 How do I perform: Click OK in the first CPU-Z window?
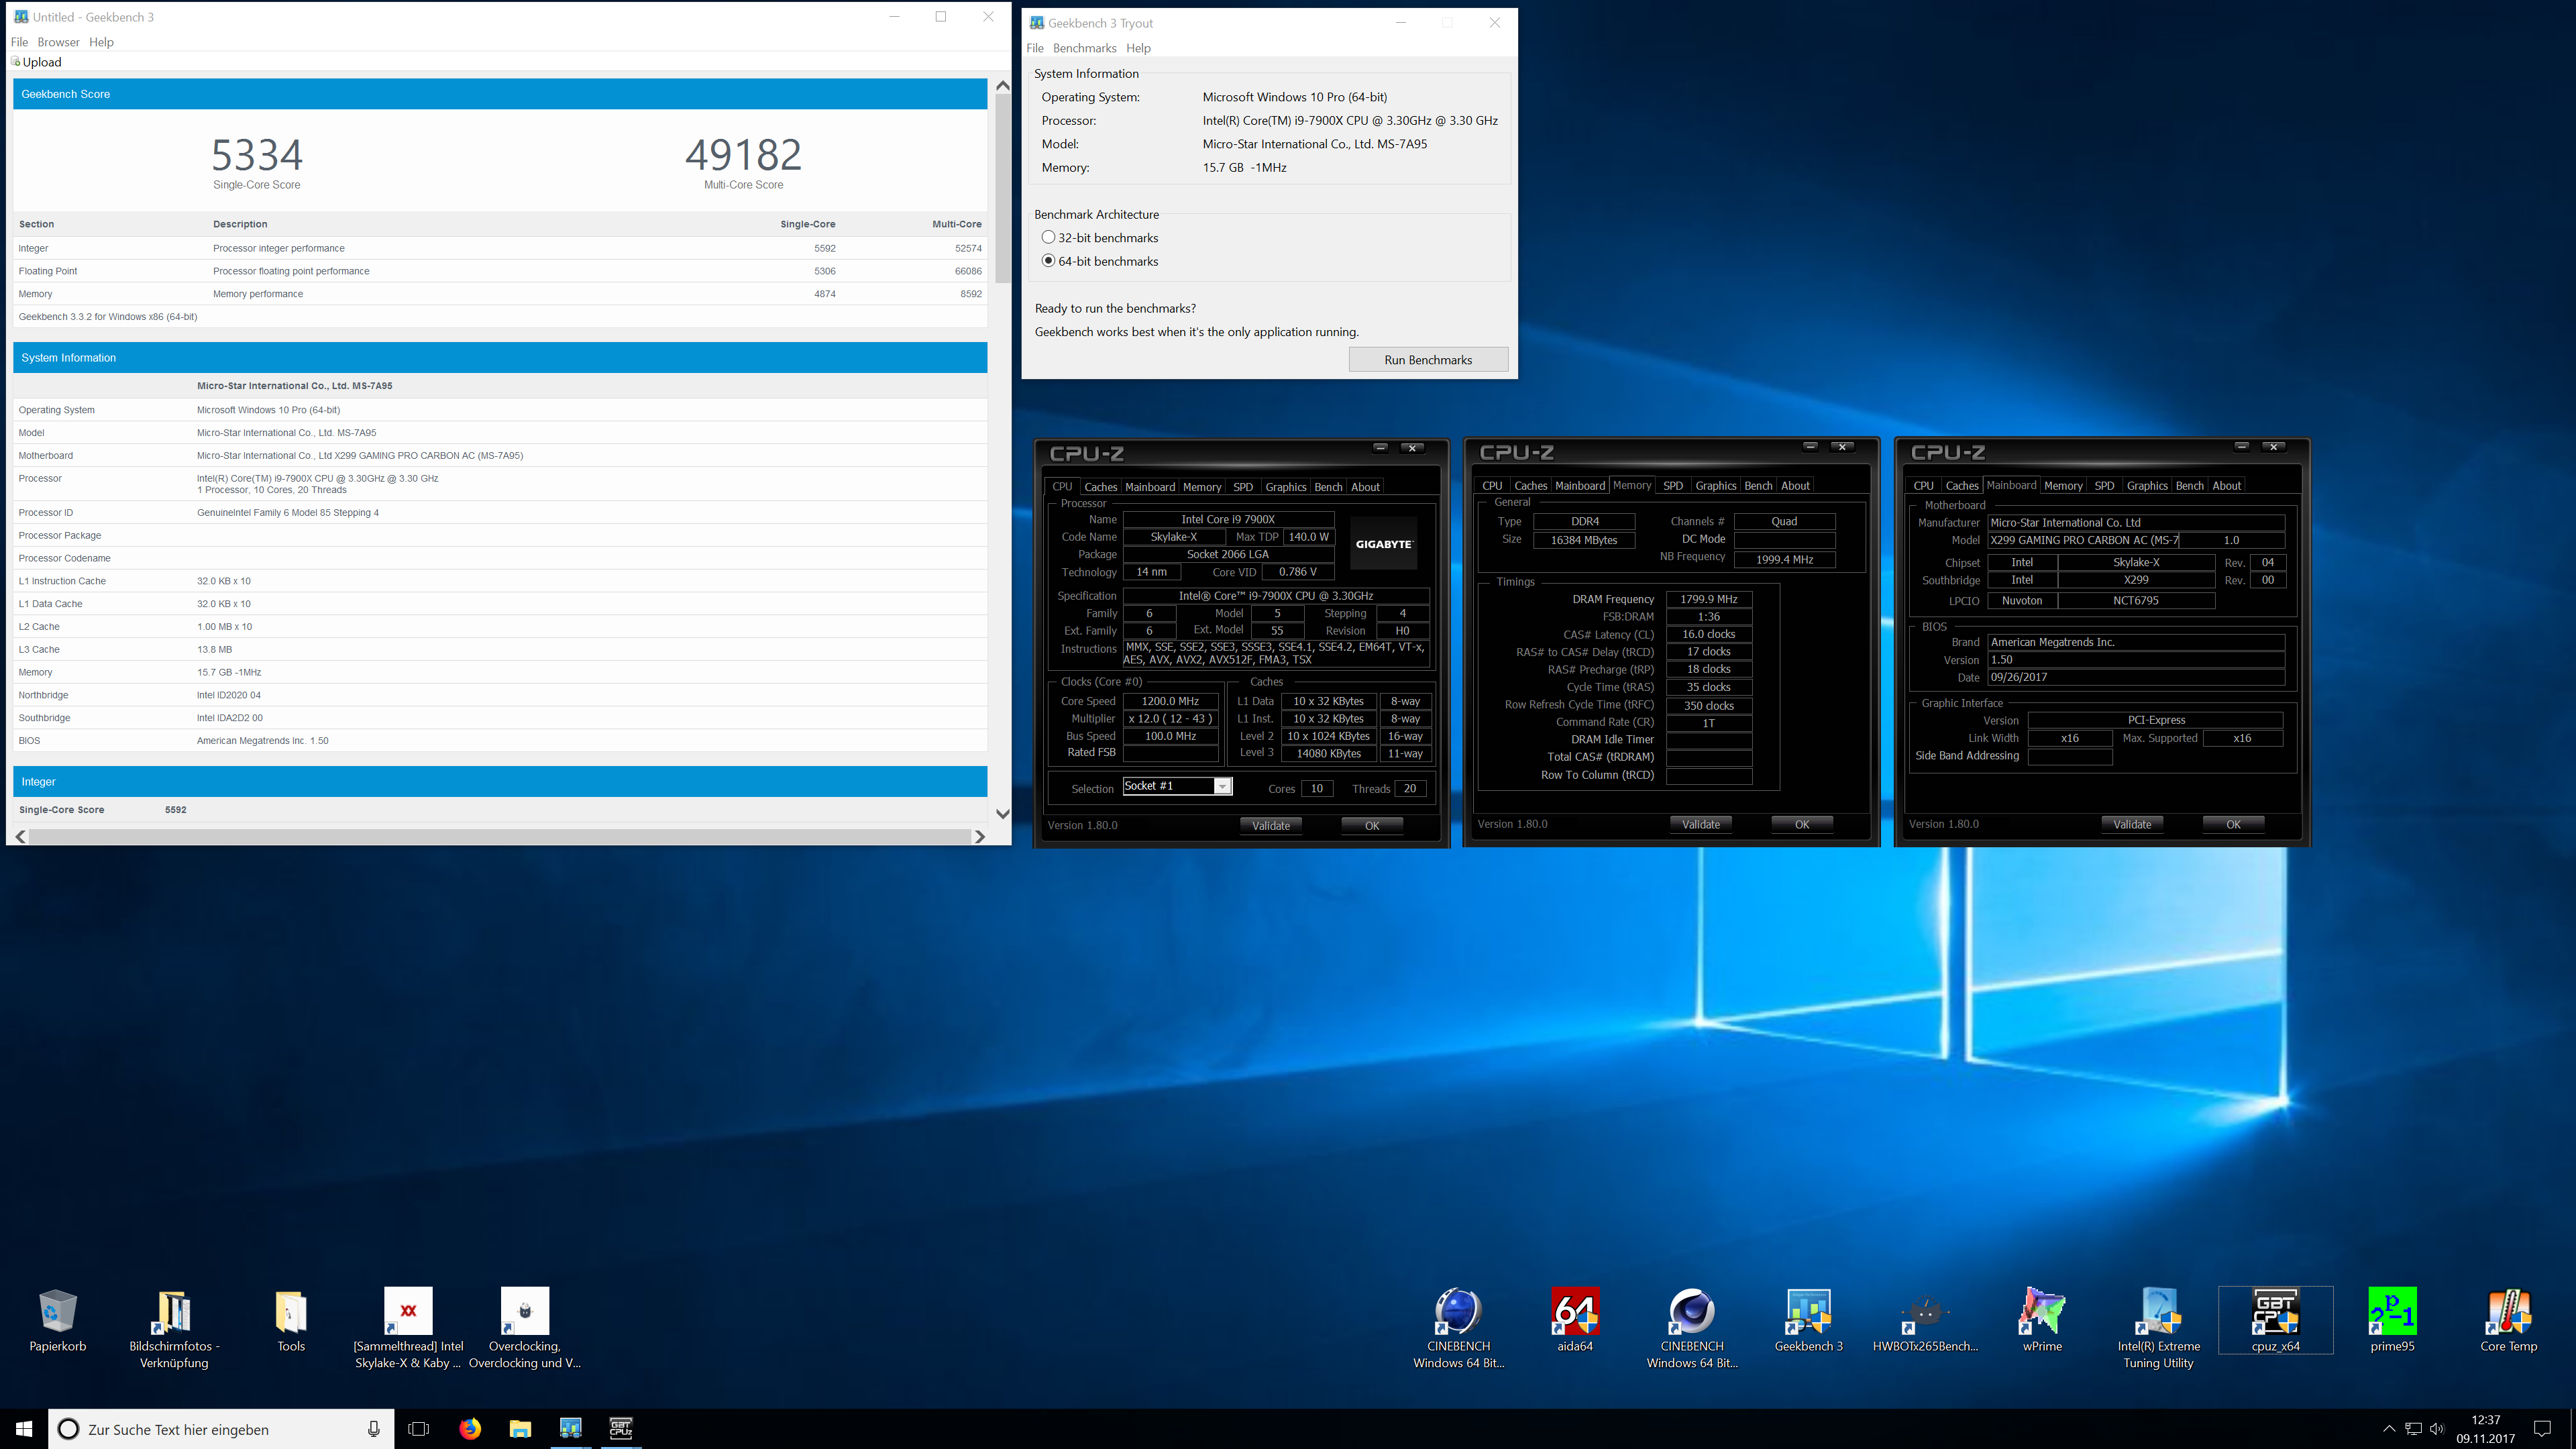(x=1372, y=825)
